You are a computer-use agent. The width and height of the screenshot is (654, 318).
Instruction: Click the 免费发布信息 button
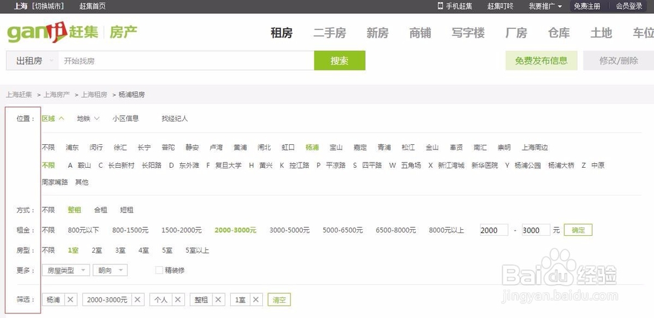(x=542, y=61)
